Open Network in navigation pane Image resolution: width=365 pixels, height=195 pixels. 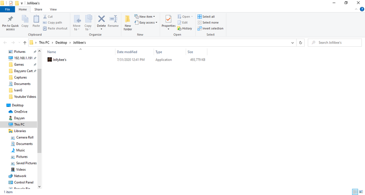(20, 176)
